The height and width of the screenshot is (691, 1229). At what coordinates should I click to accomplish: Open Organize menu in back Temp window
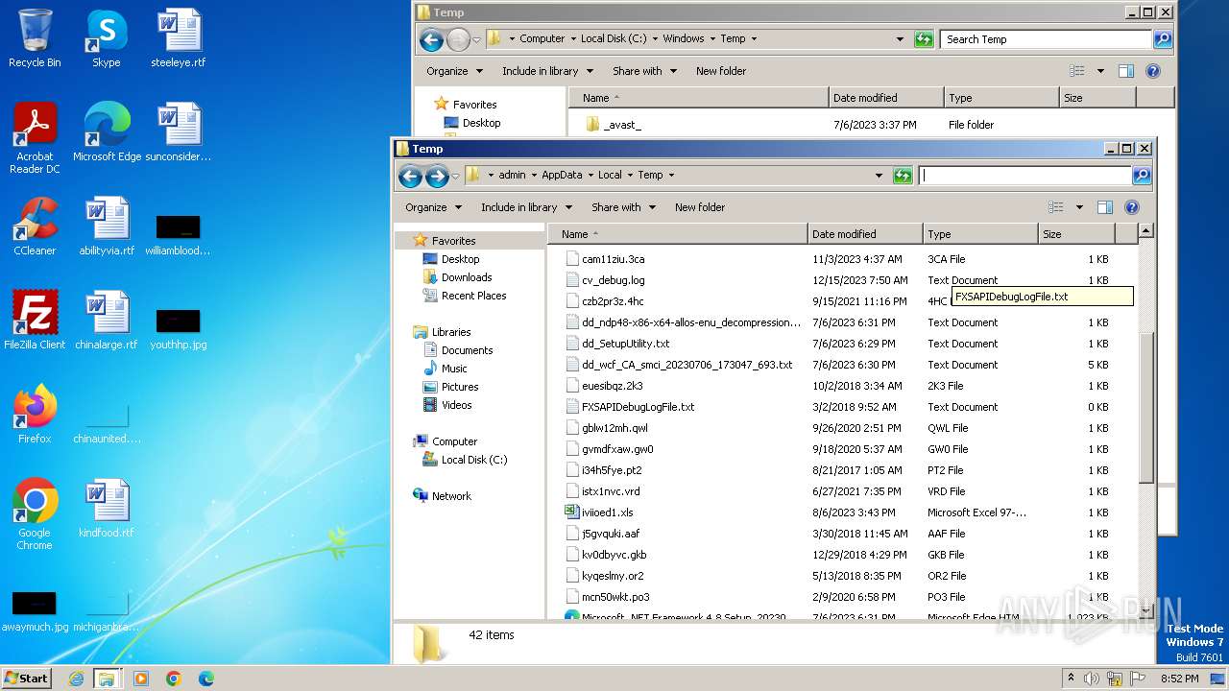click(454, 71)
